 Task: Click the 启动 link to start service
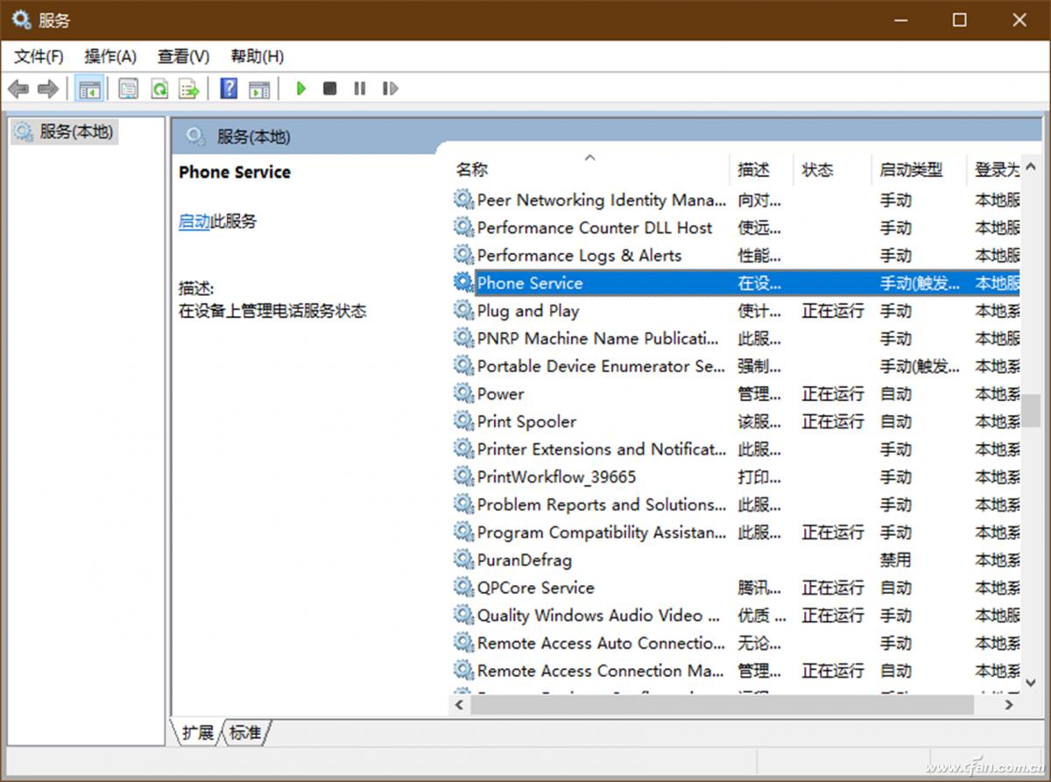(194, 222)
